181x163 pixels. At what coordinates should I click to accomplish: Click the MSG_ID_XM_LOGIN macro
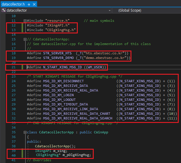(58, 95)
